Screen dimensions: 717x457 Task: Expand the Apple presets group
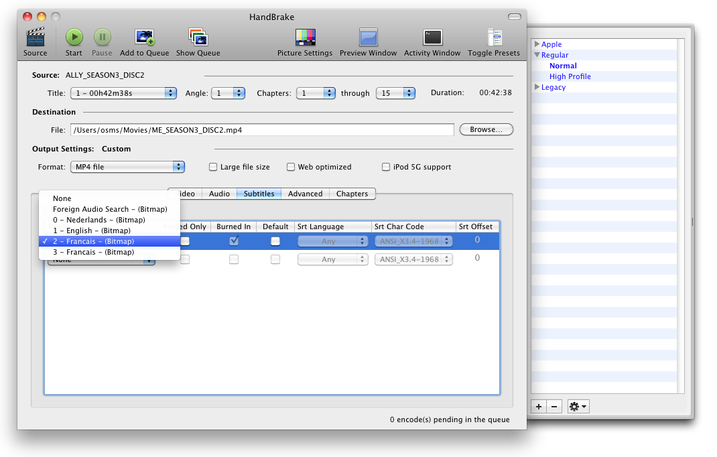(x=537, y=44)
